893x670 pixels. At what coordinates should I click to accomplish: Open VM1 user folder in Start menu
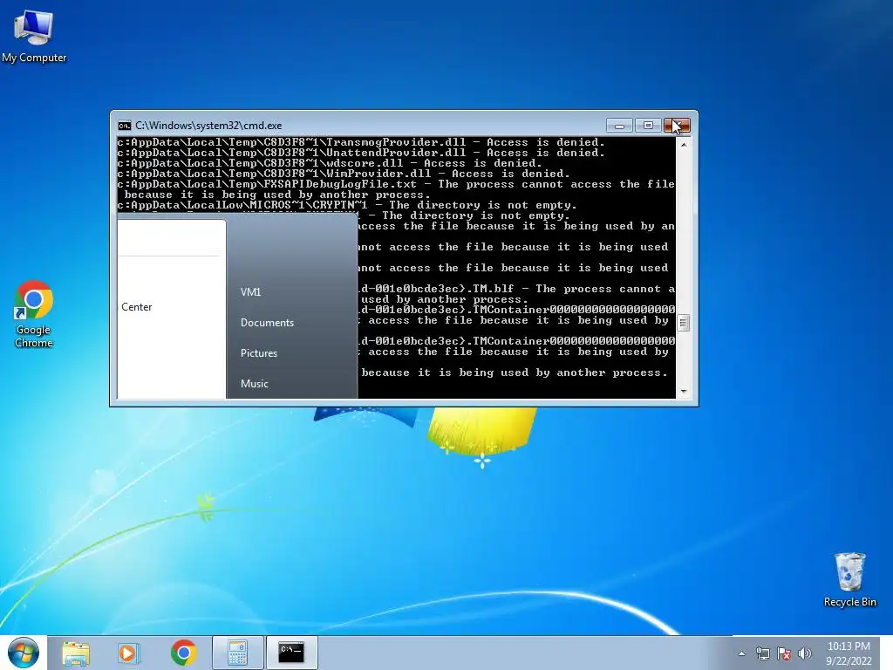tap(250, 291)
